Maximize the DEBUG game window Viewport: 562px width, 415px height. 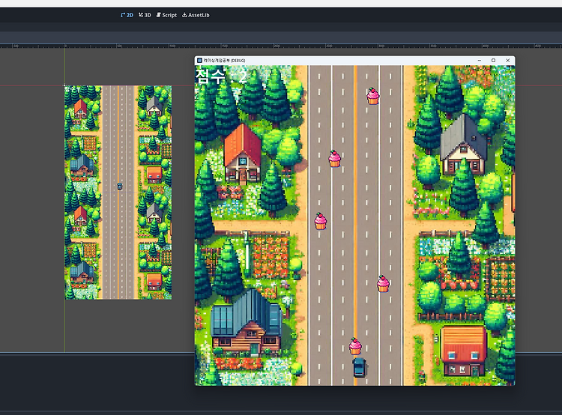pyautogui.click(x=494, y=61)
